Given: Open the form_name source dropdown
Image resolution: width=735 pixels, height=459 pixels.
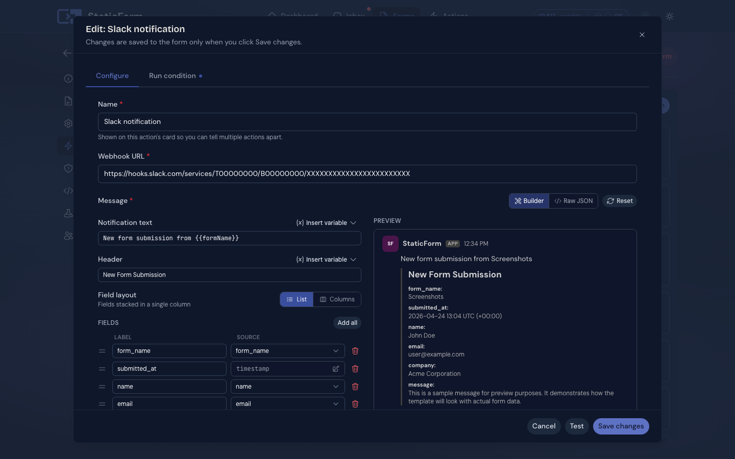Looking at the screenshot, I should point(288,351).
